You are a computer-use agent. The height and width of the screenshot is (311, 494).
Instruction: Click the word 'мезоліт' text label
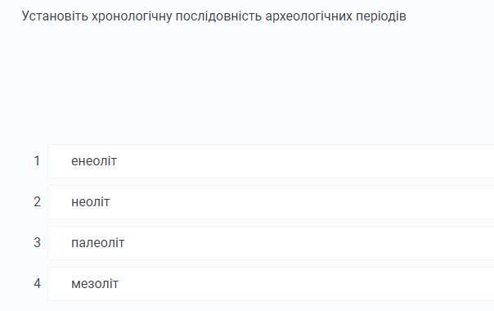point(95,284)
